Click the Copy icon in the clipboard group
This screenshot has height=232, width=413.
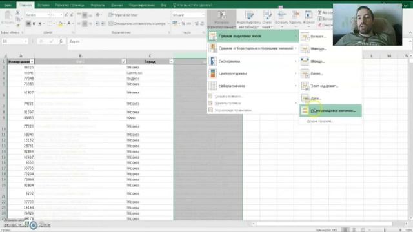[17, 19]
